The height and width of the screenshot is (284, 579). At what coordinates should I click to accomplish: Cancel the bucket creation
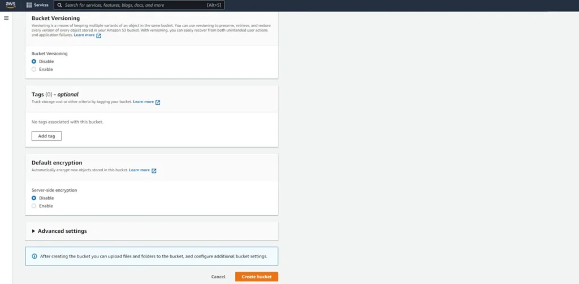click(x=218, y=277)
